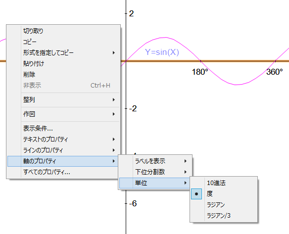Screen dimensions: 289x234
Task: Open 表示条件... dialog
Action: tap(63, 129)
